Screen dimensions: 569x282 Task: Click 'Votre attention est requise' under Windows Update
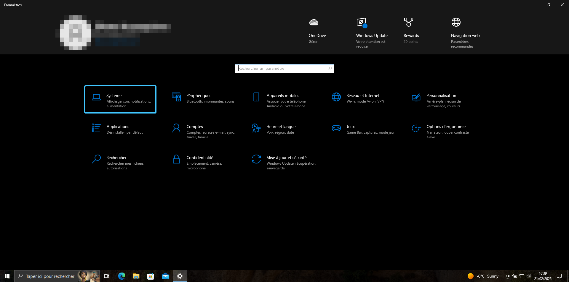tap(371, 44)
